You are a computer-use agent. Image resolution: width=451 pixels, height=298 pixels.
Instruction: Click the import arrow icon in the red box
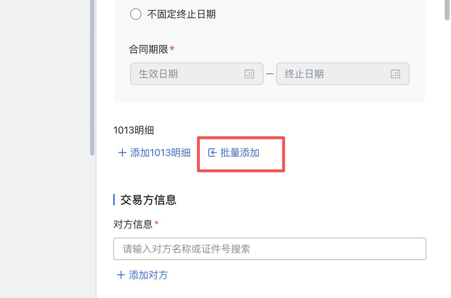pos(212,153)
